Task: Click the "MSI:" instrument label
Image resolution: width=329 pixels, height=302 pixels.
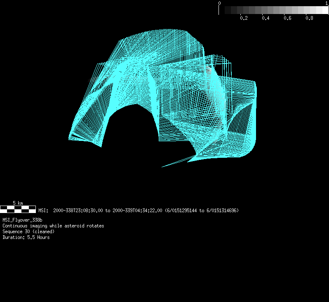Action: click(44, 211)
